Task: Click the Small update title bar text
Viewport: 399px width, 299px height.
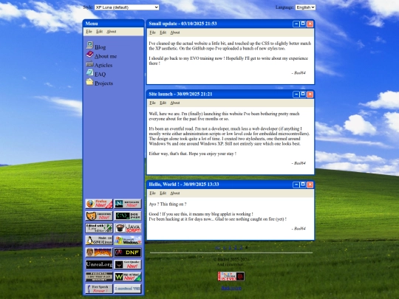Action: tap(183, 24)
